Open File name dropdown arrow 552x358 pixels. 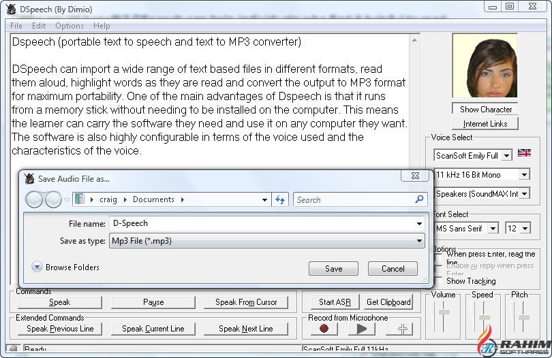tap(419, 224)
